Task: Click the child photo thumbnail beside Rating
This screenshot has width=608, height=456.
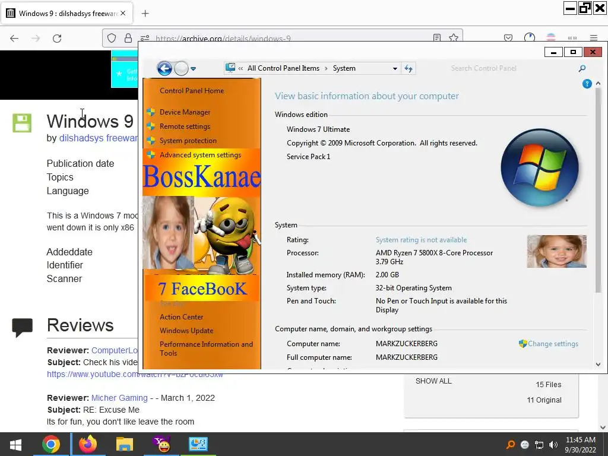Action: (556, 251)
